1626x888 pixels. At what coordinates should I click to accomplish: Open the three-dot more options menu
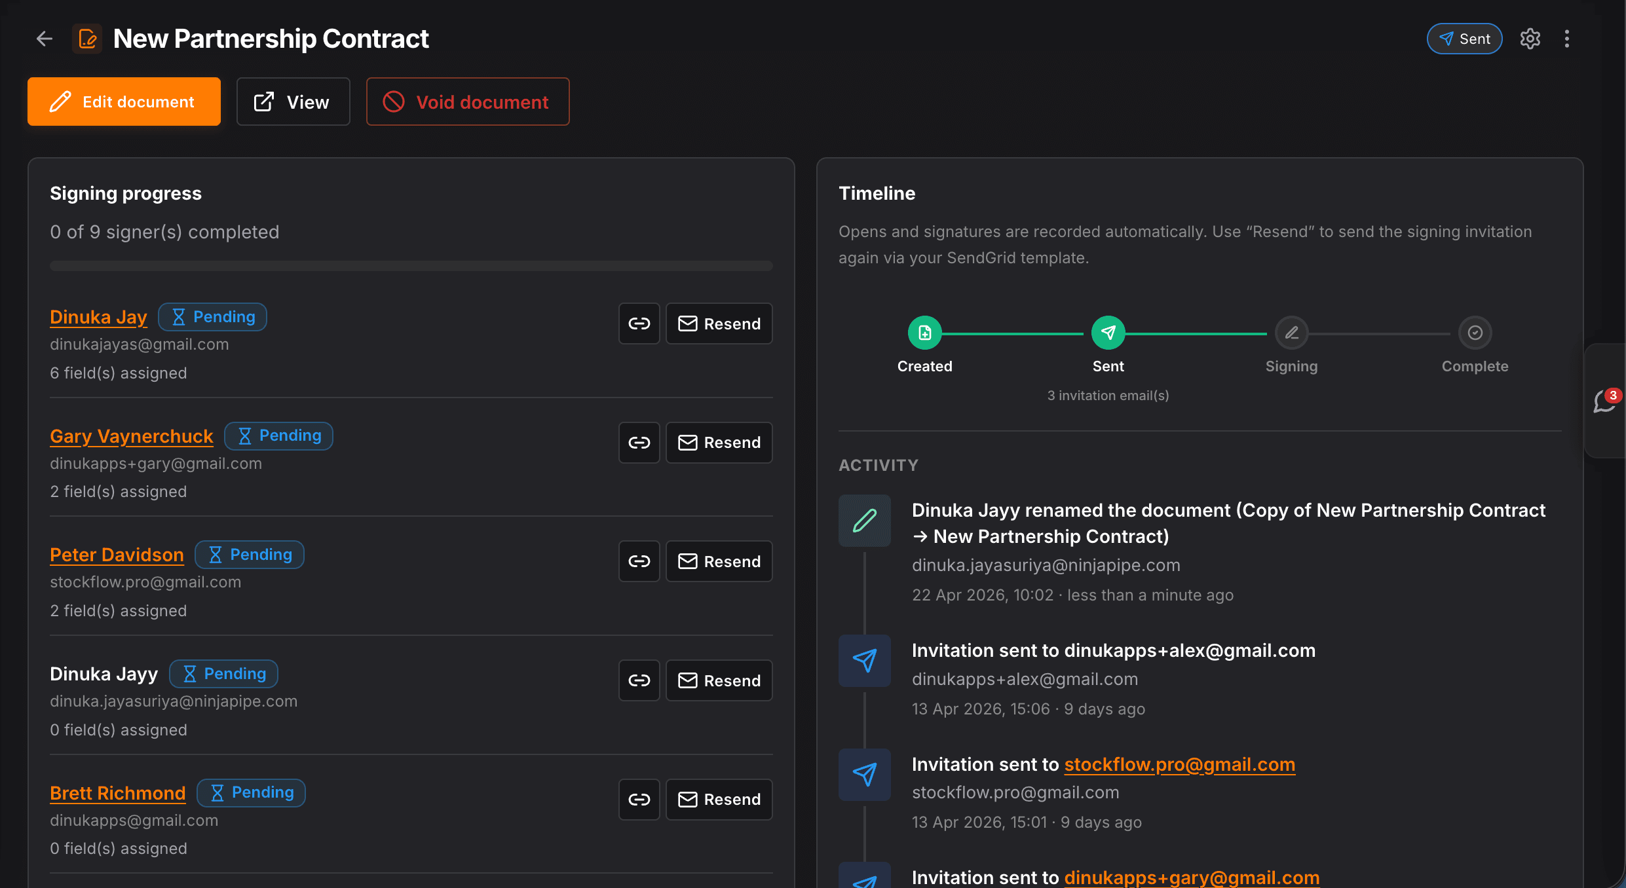(1566, 39)
